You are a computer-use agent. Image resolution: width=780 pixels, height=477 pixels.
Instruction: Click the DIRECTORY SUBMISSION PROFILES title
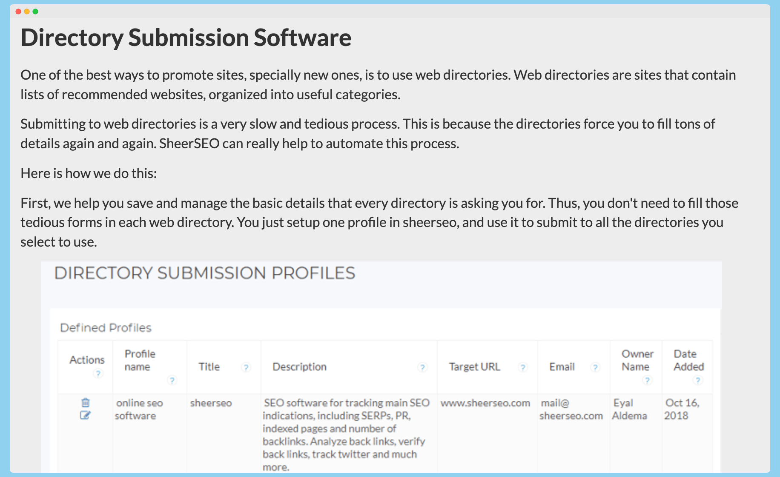[205, 273]
